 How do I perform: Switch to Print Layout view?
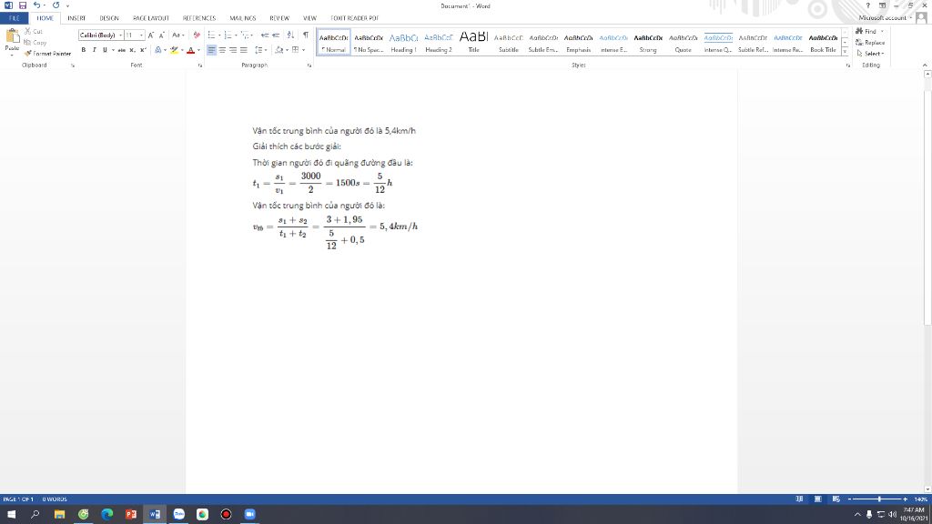818,499
